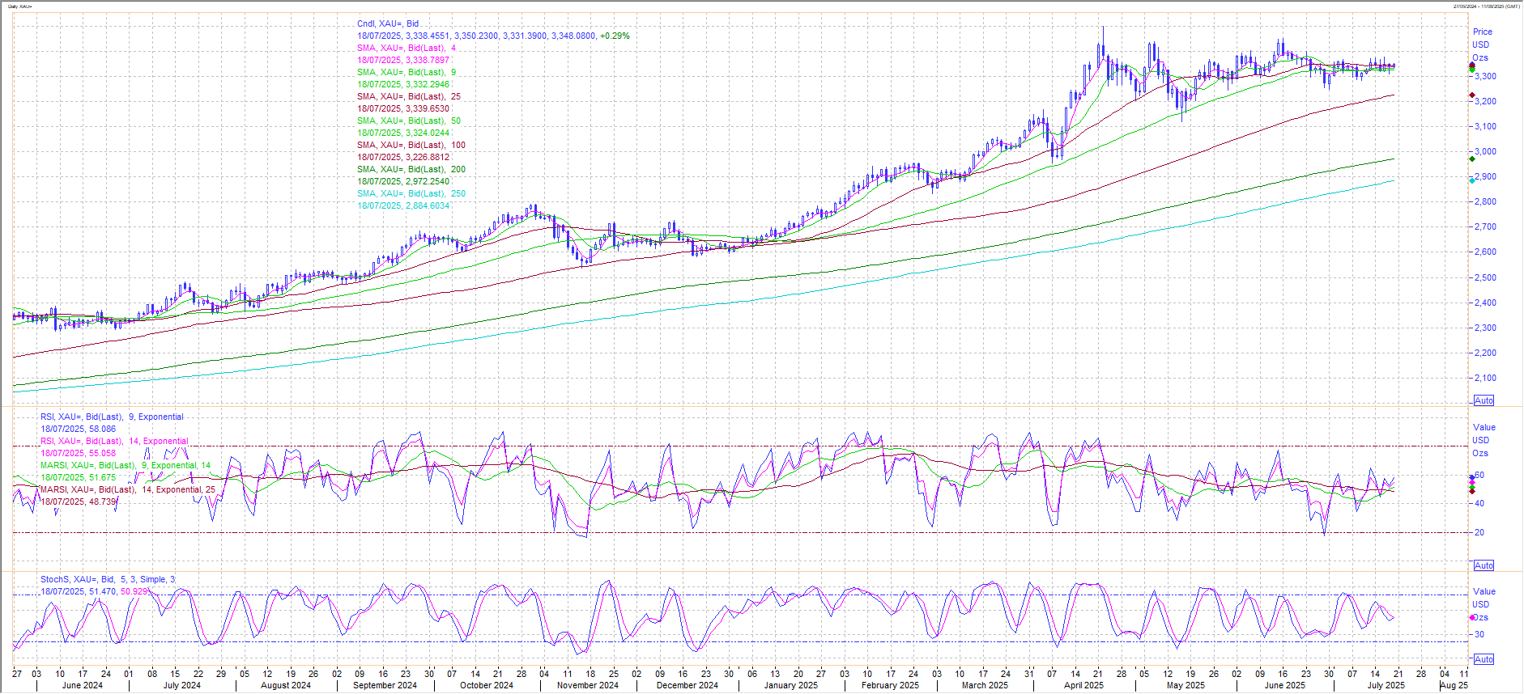Click the 3,000 price axis label
The image size is (1524, 694).
(1485, 151)
